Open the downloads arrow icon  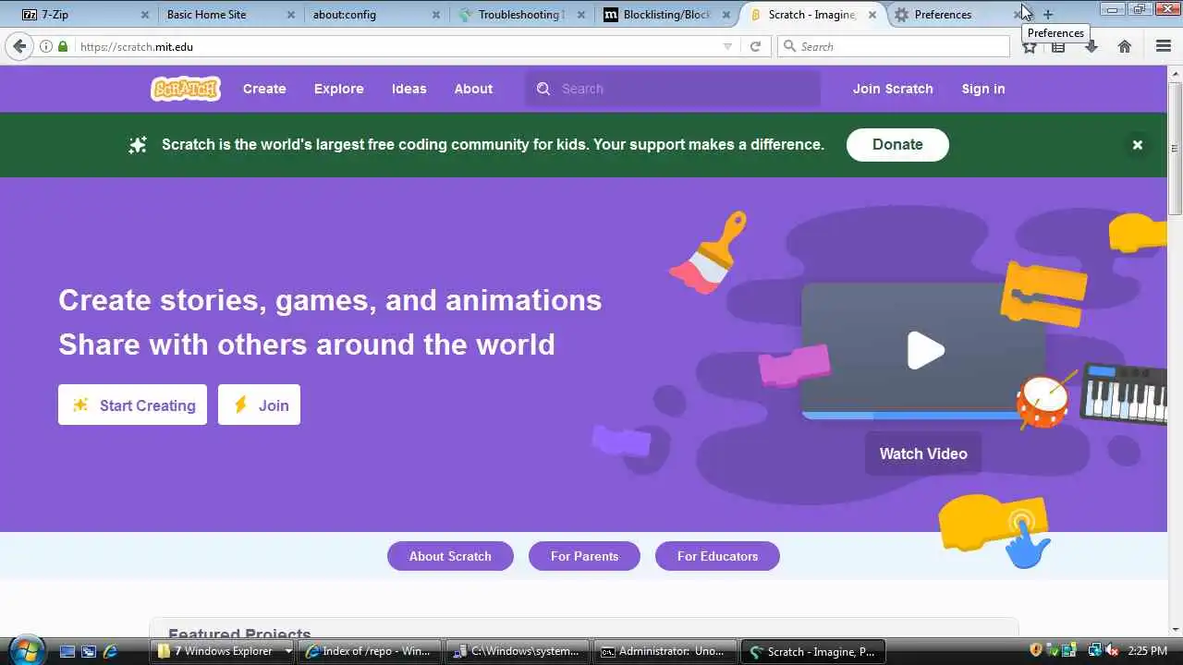[1092, 47]
